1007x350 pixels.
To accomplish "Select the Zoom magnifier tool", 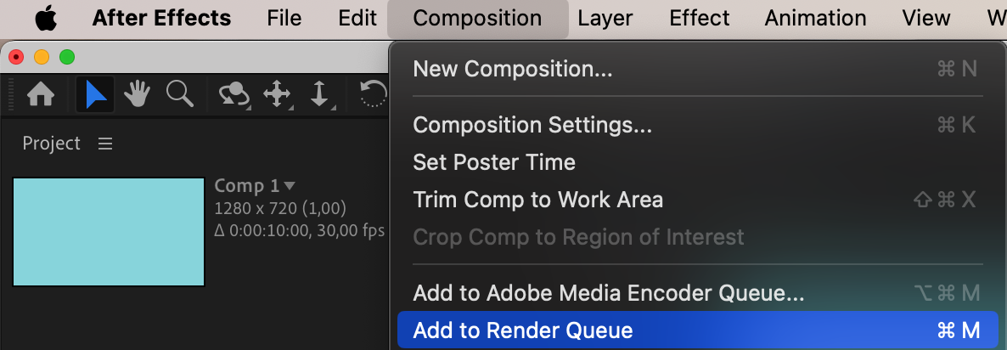I will tap(179, 93).
